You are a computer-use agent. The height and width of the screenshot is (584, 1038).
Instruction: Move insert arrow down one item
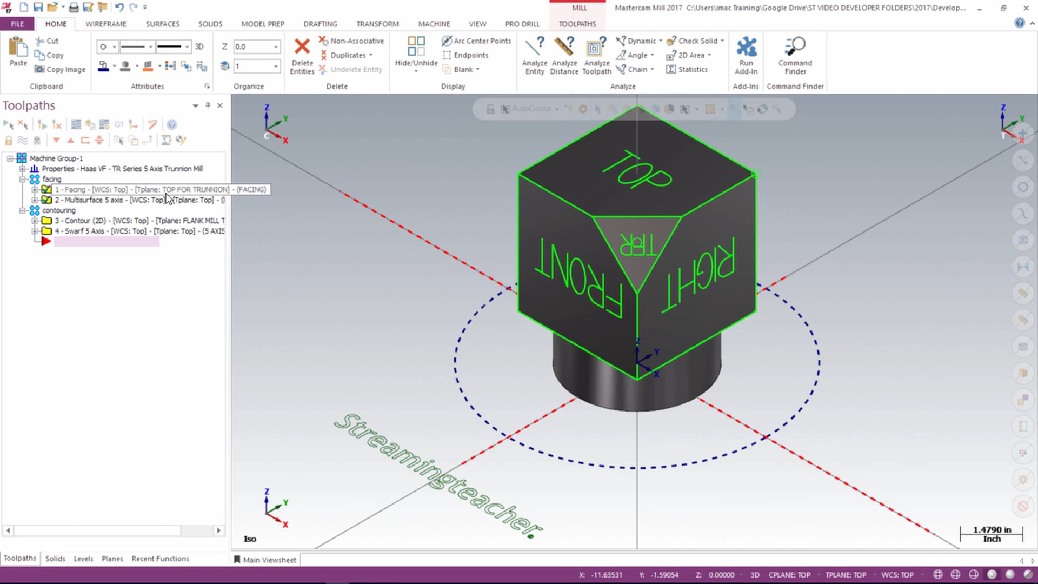tap(56, 140)
